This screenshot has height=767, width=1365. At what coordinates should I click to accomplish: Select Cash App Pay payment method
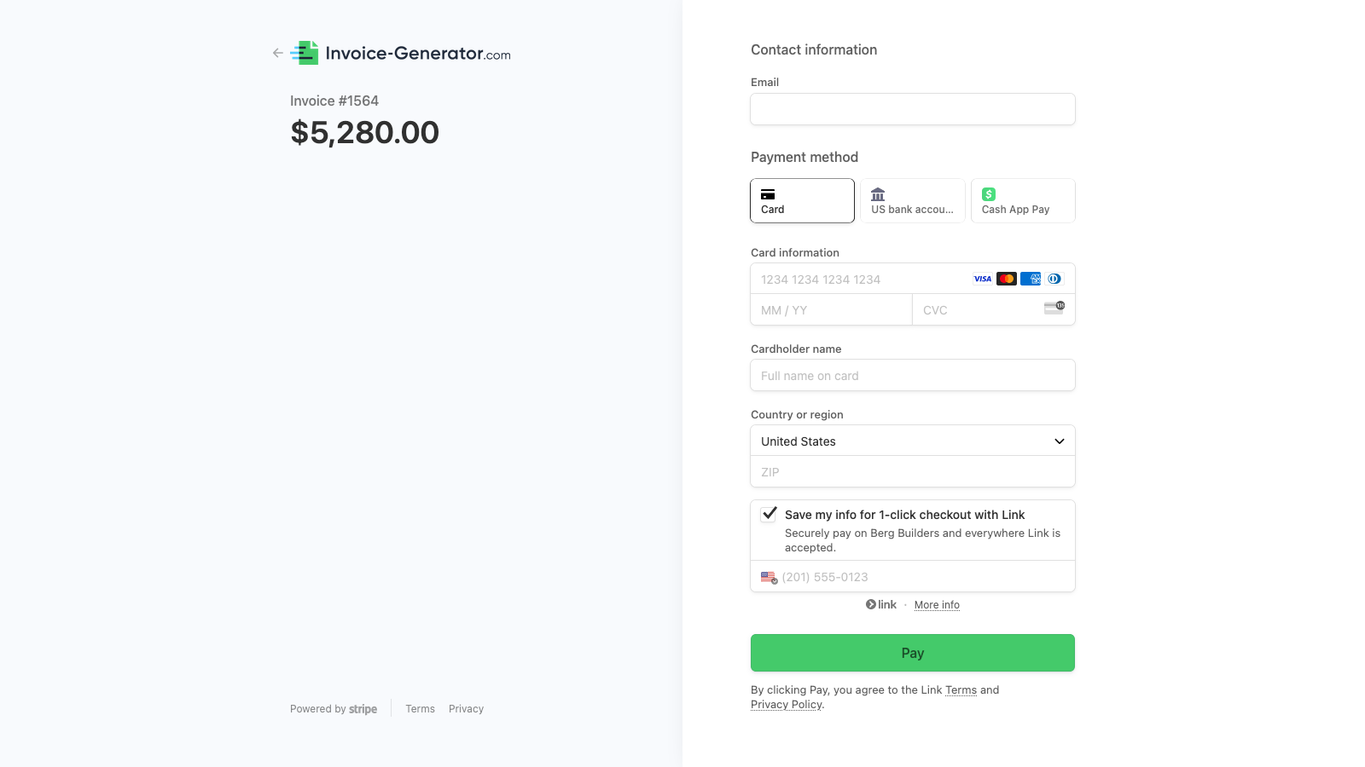(x=1022, y=200)
